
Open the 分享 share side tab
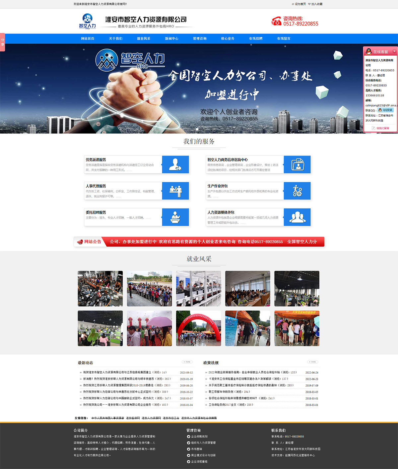click(2, 42)
